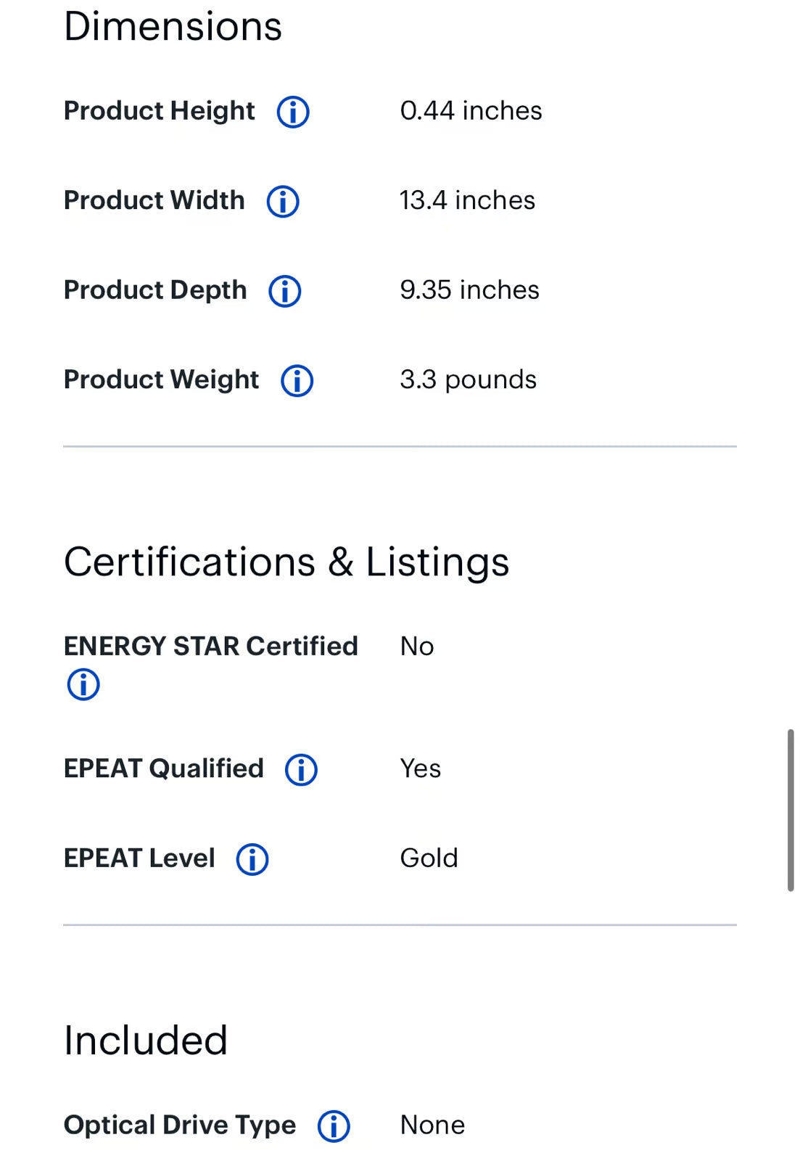Screen dimensions: 800x1161
Task: Click the Product Height label
Action: pos(160,111)
